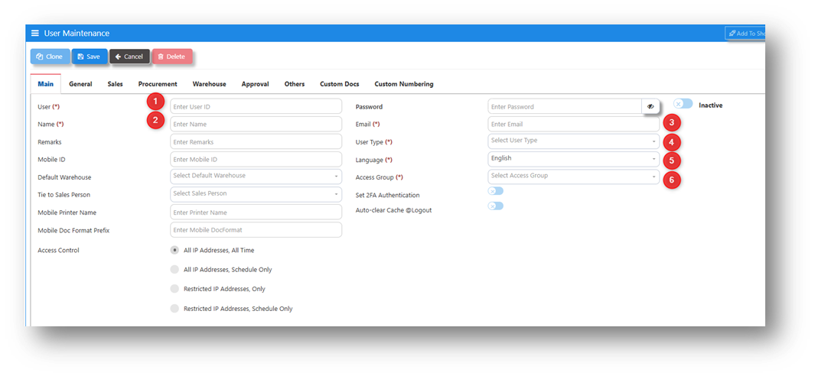Expand the Select User Type dropdown

[574, 141]
